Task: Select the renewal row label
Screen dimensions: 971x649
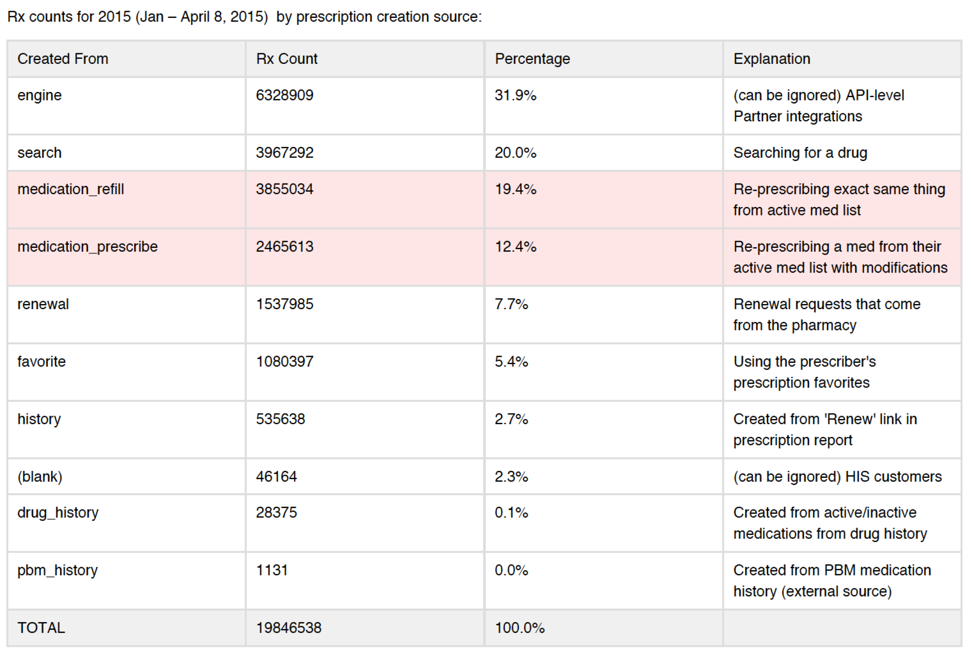Action: click(x=43, y=304)
